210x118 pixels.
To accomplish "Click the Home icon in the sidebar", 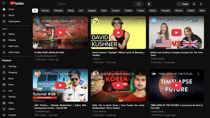I will [x=4, y=9].
